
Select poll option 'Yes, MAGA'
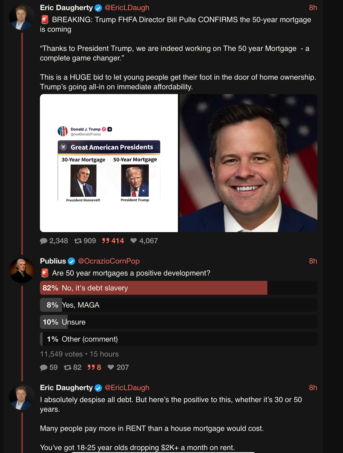click(178, 305)
